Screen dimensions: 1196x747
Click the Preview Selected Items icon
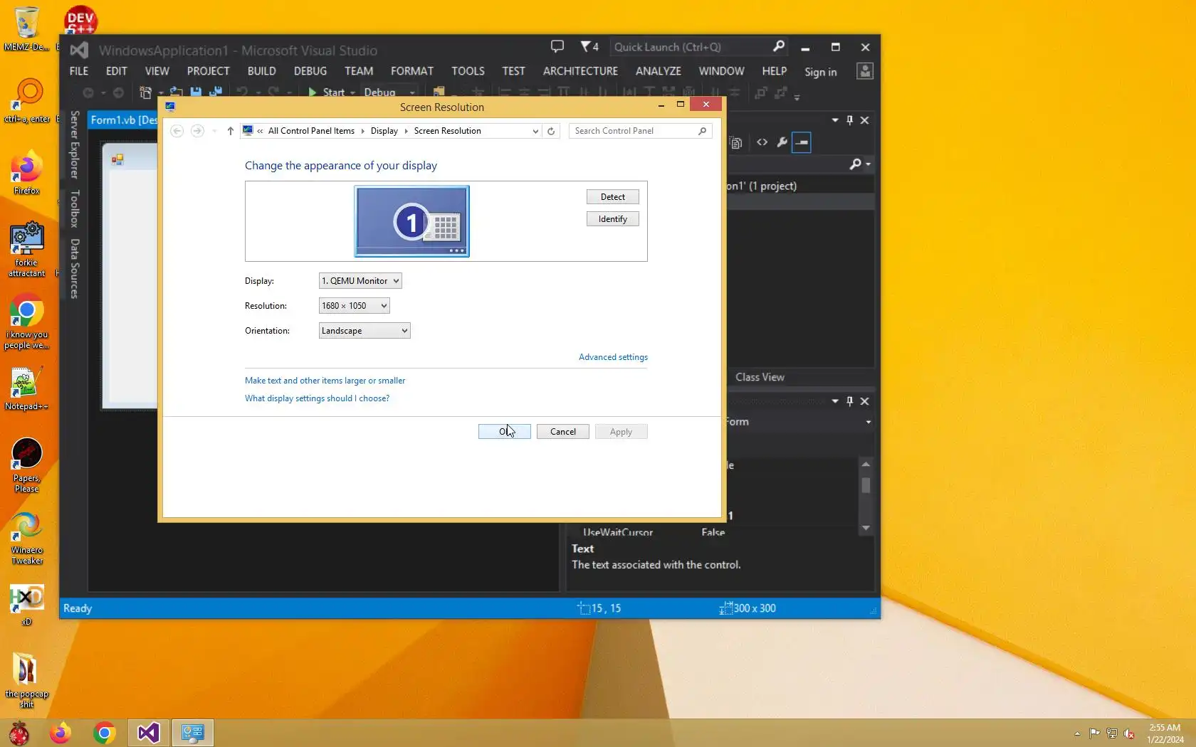click(x=802, y=142)
